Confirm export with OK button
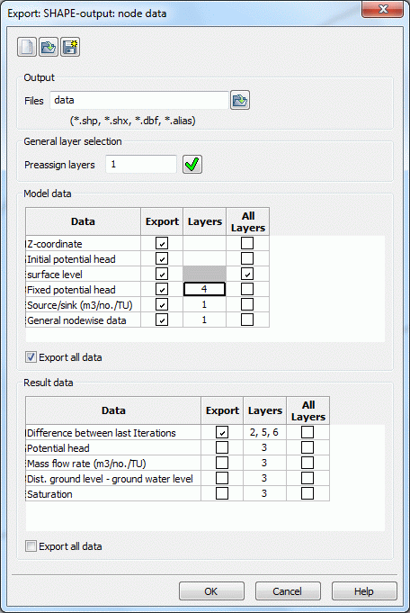 coord(211,591)
